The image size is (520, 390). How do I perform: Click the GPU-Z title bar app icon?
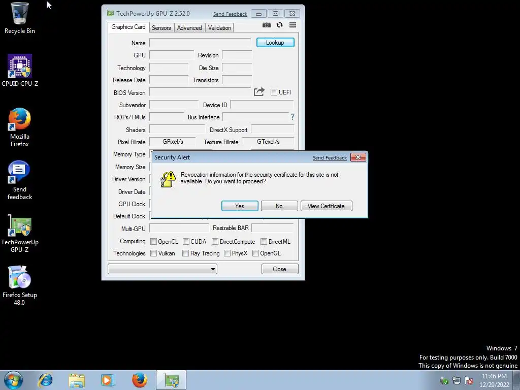click(x=110, y=14)
